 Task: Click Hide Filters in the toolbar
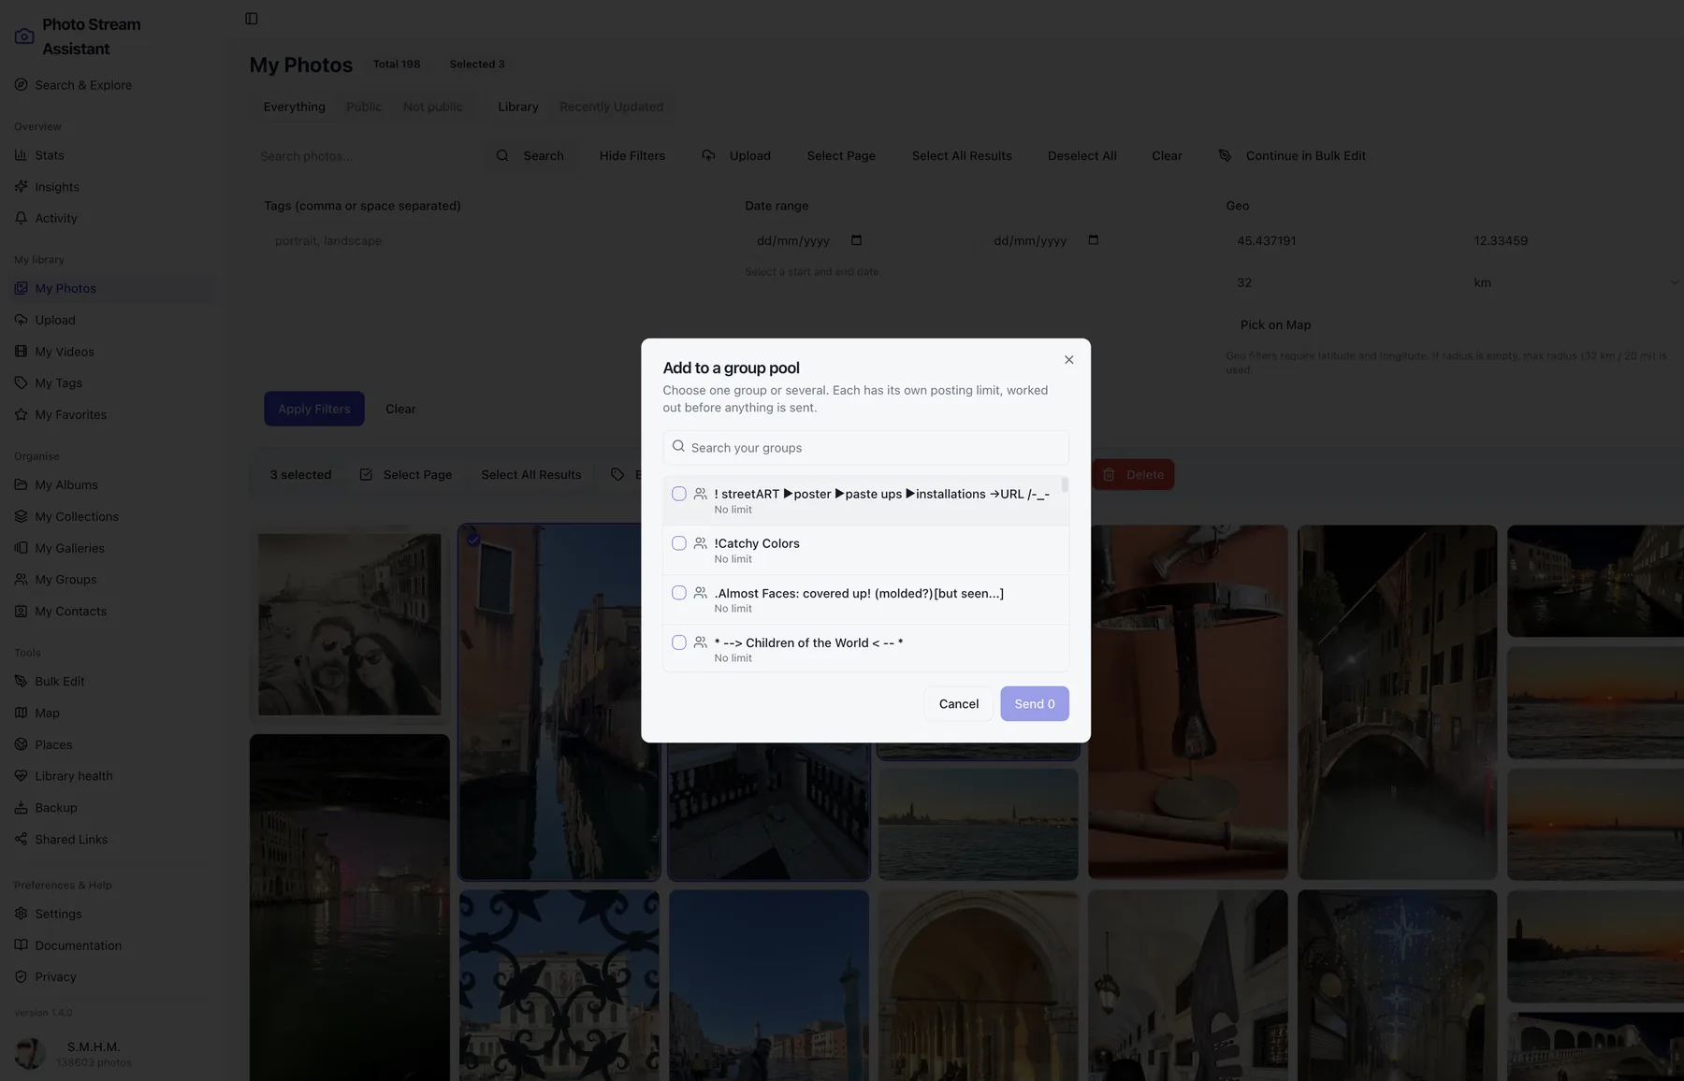632,155
